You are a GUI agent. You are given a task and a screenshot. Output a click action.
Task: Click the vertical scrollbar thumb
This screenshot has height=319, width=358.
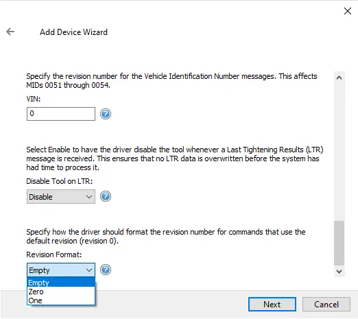339,243
